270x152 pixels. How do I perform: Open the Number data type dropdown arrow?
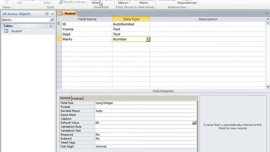point(148,39)
